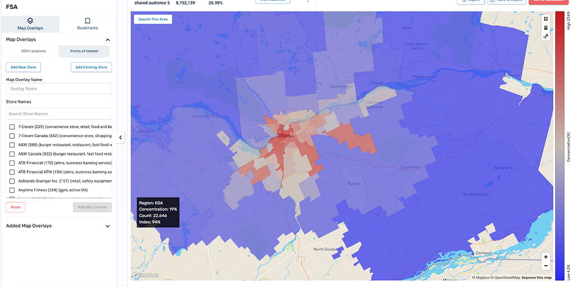Tick the A&W (580) checkbox
Screen dimensions: 574x287
point(12,145)
